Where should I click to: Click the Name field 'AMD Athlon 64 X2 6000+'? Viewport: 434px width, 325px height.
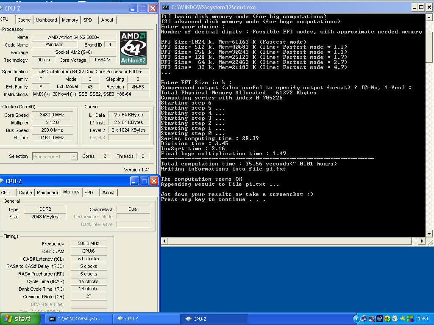pyautogui.click(x=74, y=37)
